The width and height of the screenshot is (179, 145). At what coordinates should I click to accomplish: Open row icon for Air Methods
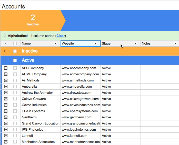click(6, 80)
